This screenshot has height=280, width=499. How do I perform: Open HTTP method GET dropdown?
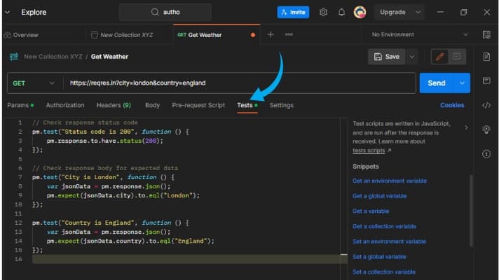tap(35, 83)
